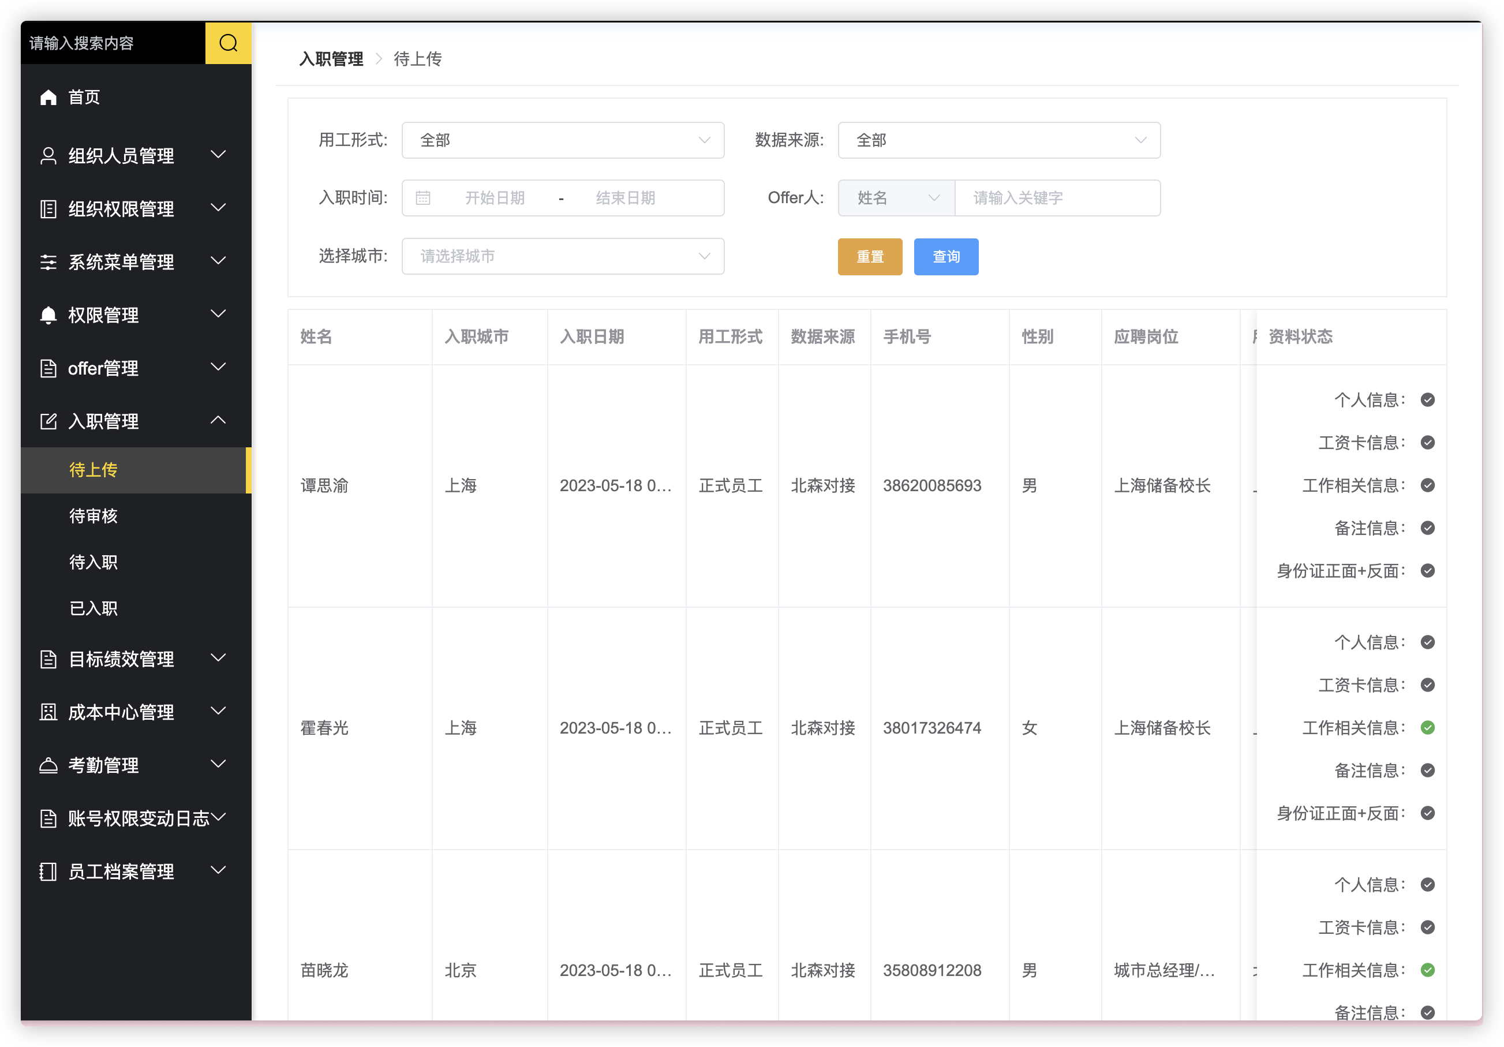Click the attendance icon for 考勤管理
This screenshot has width=1504, height=1047.
pos(48,765)
